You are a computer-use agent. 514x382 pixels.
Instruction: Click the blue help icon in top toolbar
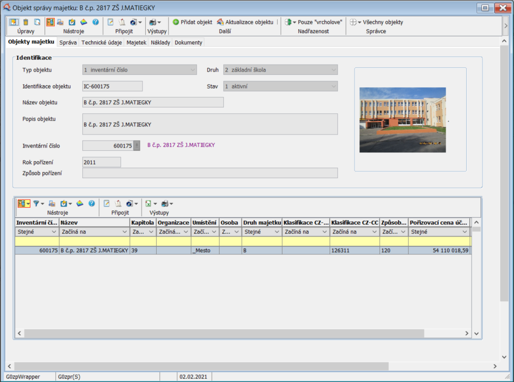click(x=95, y=22)
